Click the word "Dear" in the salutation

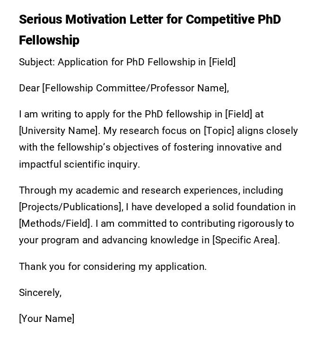(29, 88)
